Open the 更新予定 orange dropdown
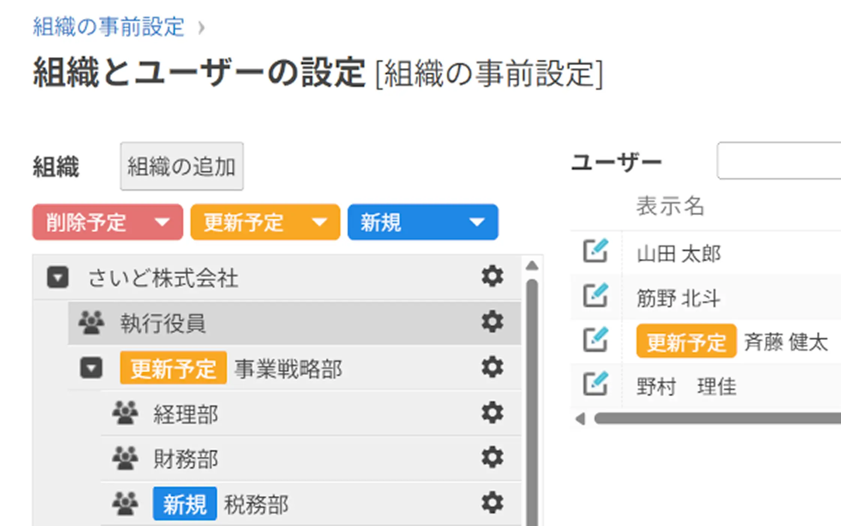The width and height of the screenshot is (841, 526). pyautogui.click(x=265, y=222)
